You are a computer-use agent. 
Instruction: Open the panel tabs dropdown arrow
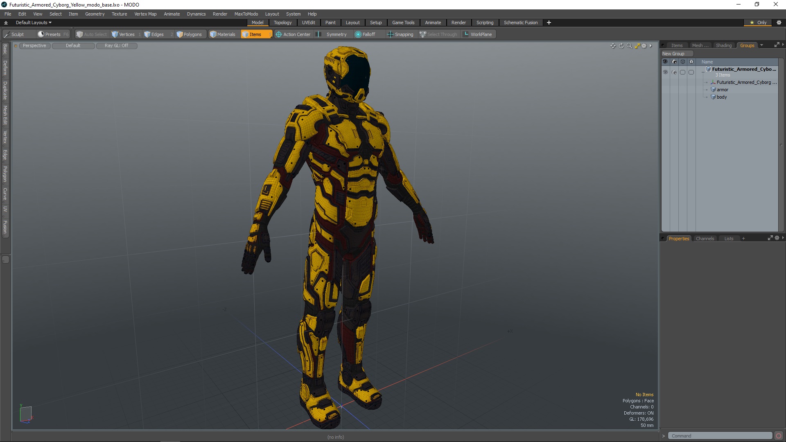point(761,45)
